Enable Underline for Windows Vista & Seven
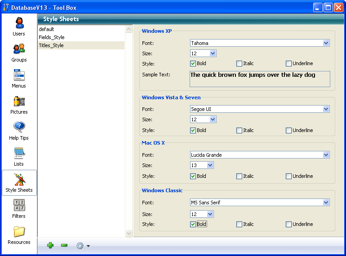Image resolution: width=346 pixels, height=256 pixels. (x=289, y=131)
